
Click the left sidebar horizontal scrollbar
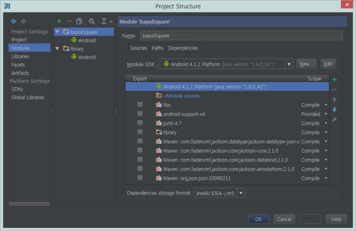[29, 204]
